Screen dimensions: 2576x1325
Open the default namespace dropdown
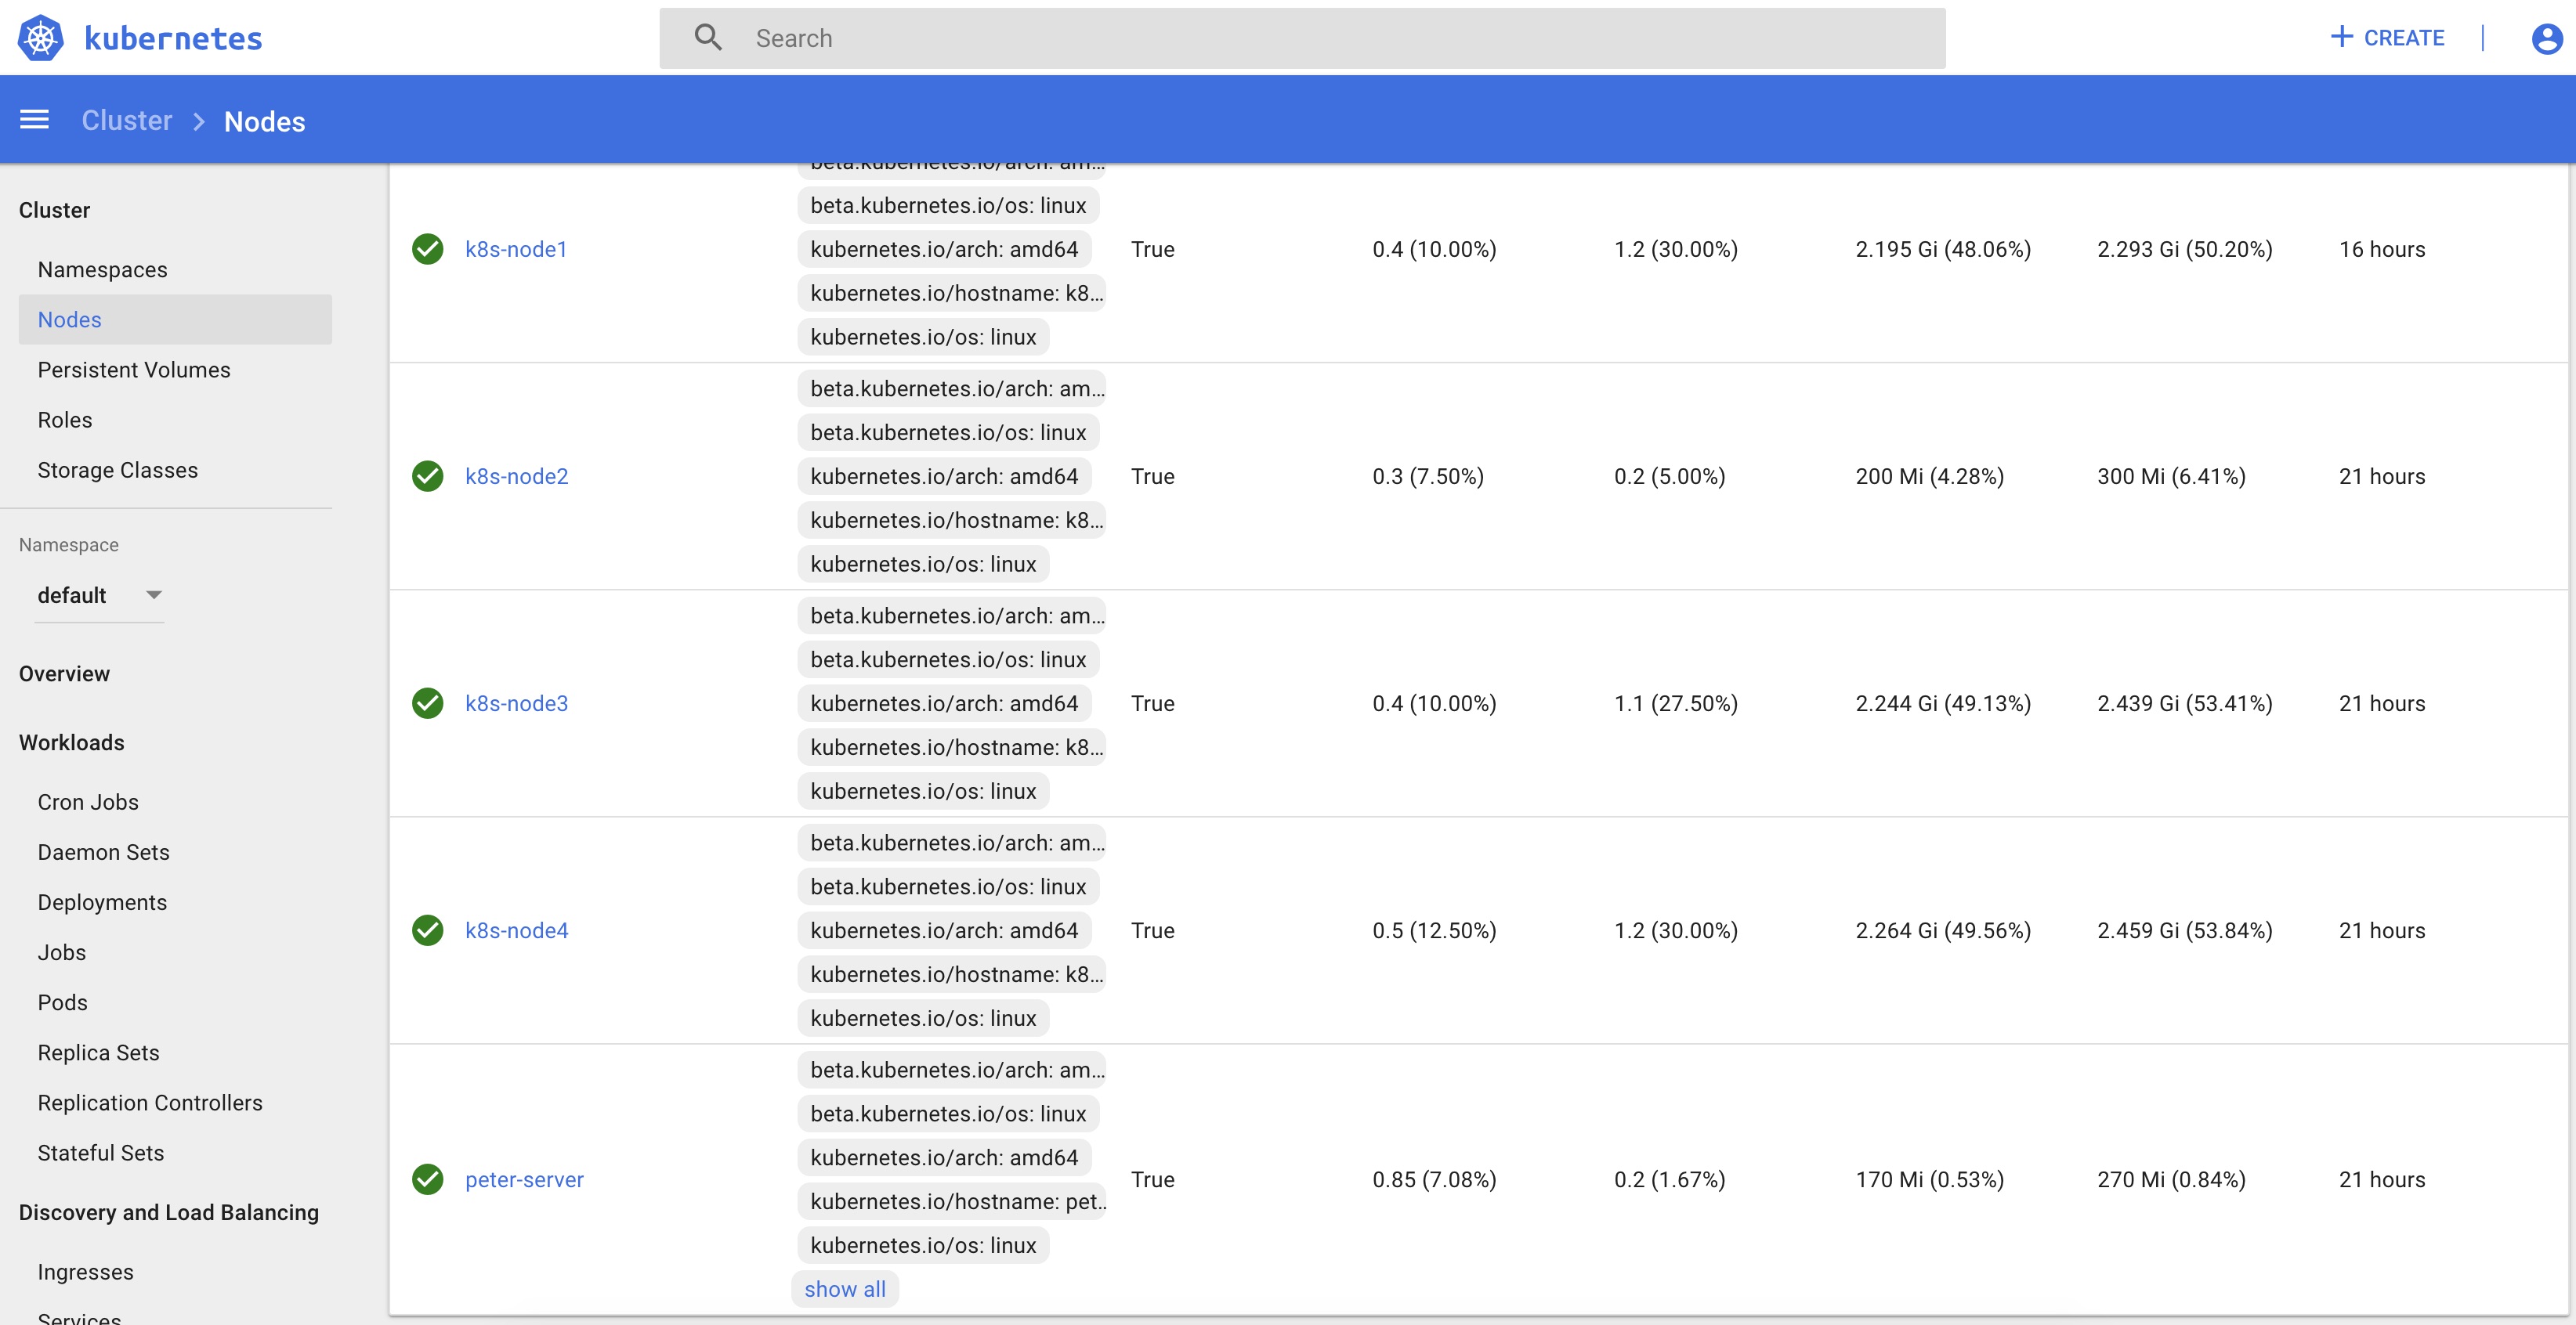[99, 596]
